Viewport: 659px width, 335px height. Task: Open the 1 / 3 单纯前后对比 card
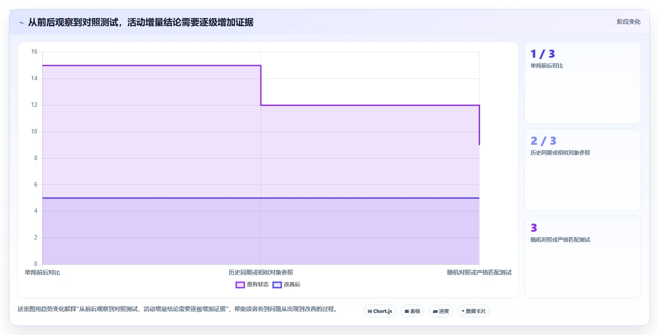pyautogui.click(x=582, y=83)
